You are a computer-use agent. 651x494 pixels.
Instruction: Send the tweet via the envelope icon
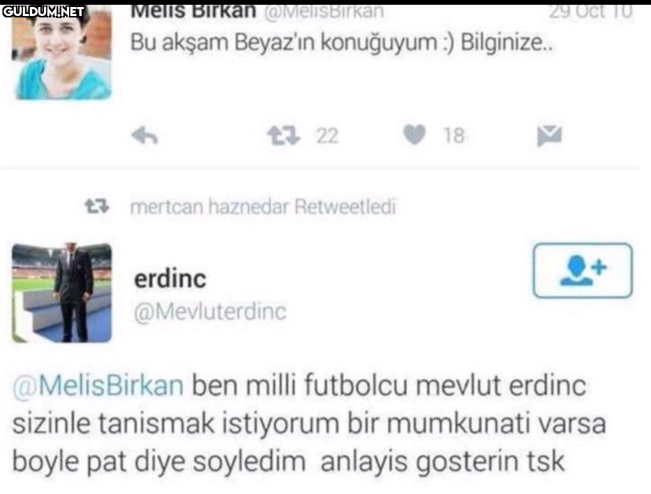549,136
